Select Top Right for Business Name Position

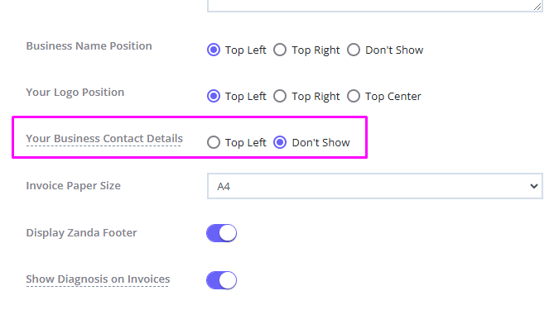point(280,50)
